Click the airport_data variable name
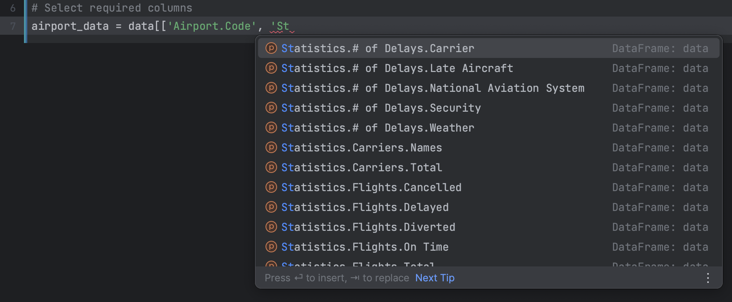The width and height of the screenshot is (732, 302). click(70, 26)
